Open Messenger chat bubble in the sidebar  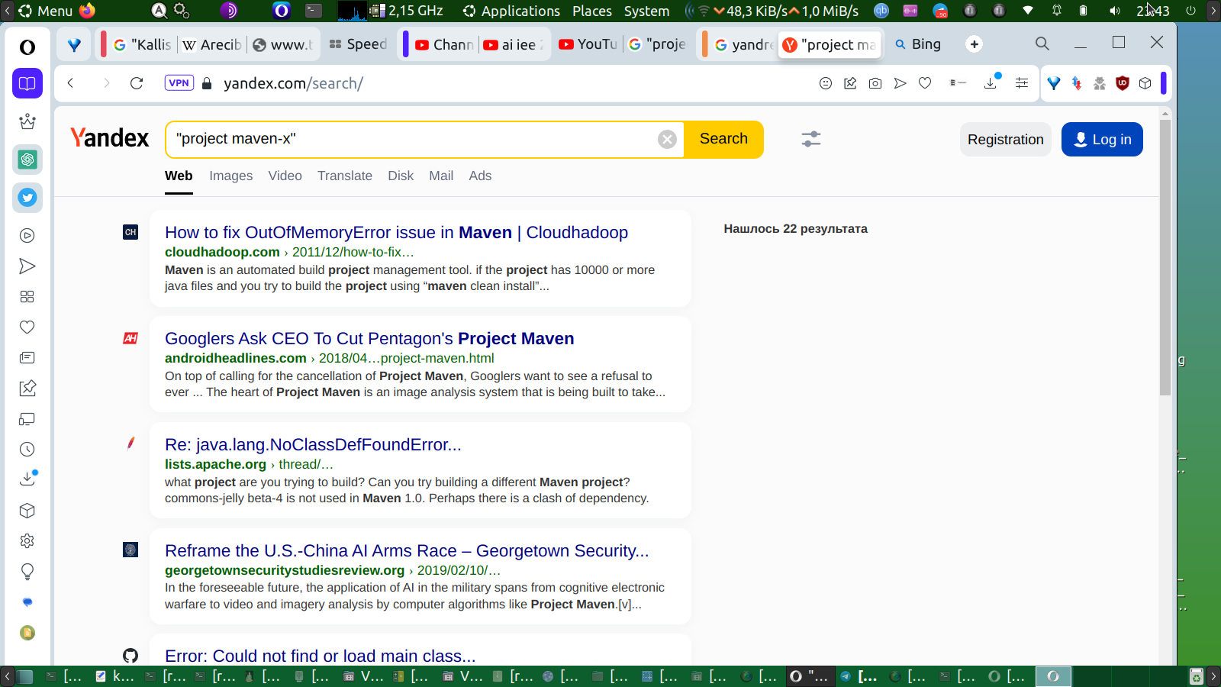pyautogui.click(x=27, y=602)
